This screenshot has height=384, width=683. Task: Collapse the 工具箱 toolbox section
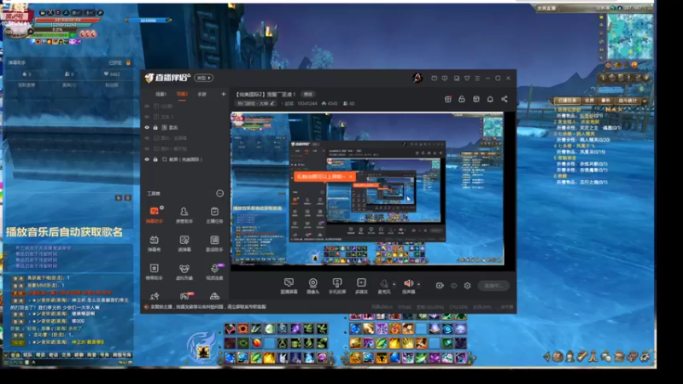click(220, 194)
